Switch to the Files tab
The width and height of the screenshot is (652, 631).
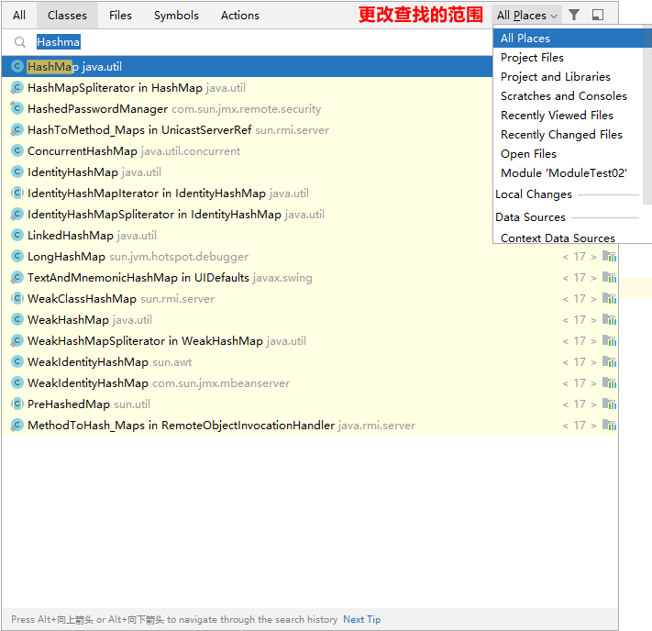[x=120, y=16]
